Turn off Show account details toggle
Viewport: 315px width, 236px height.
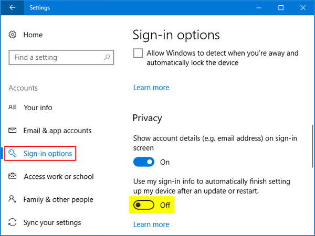(144, 162)
